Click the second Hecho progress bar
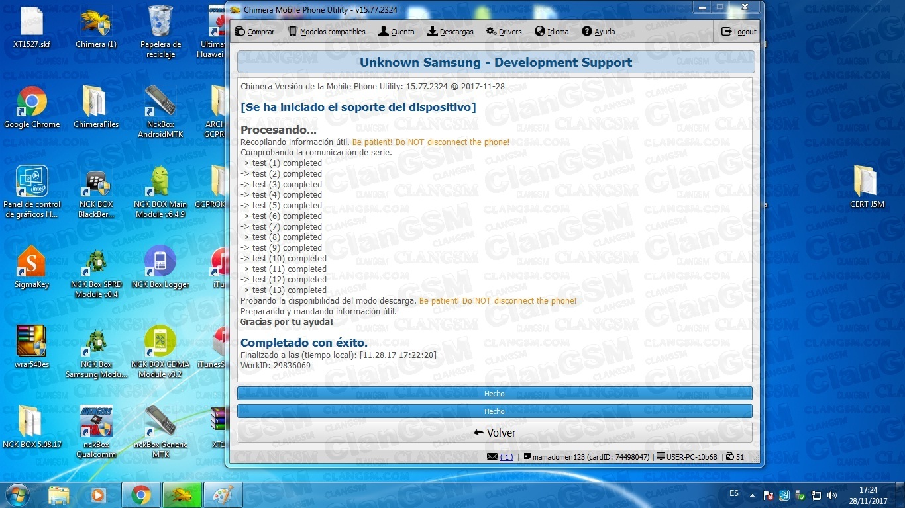 point(495,411)
